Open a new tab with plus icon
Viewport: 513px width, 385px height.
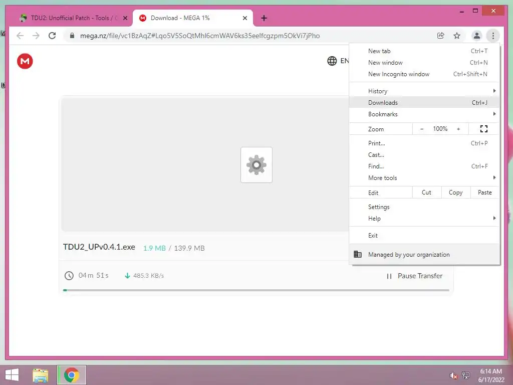click(x=264, y=18)
